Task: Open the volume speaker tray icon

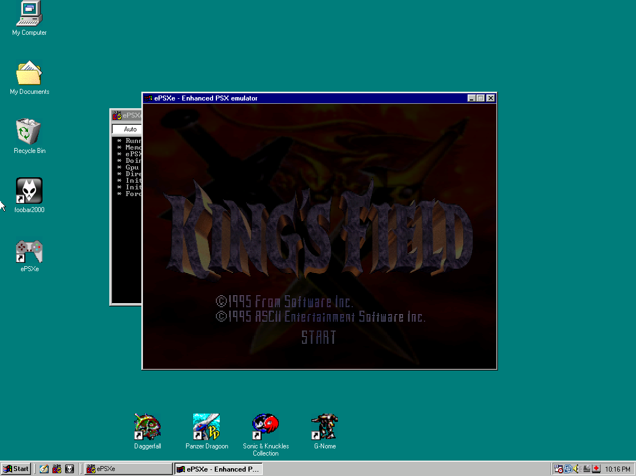Action: coord(577,469)
